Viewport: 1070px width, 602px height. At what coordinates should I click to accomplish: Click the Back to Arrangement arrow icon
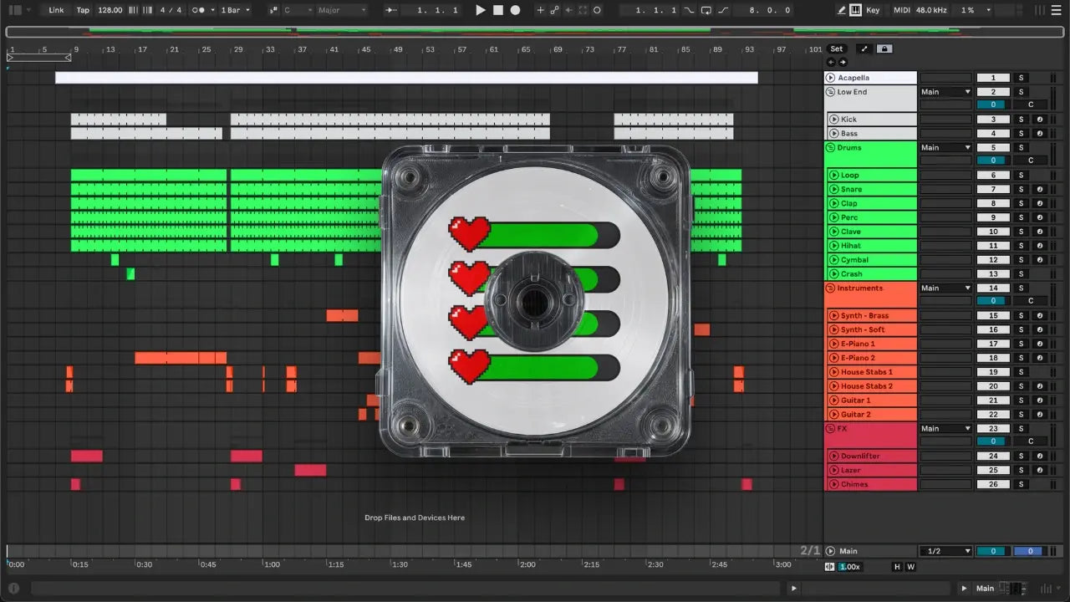click(568, 10)
